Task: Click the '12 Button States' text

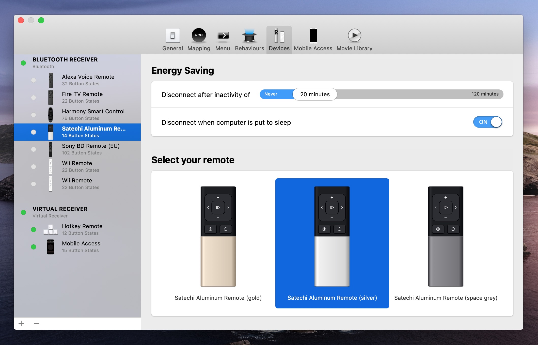Action: pyautogui.click(x=80, y=233)
